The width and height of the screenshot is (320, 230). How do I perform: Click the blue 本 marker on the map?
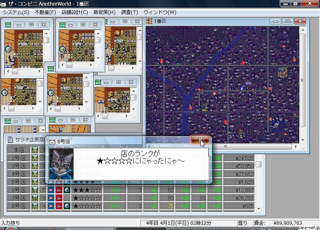[x=241, y=88]
